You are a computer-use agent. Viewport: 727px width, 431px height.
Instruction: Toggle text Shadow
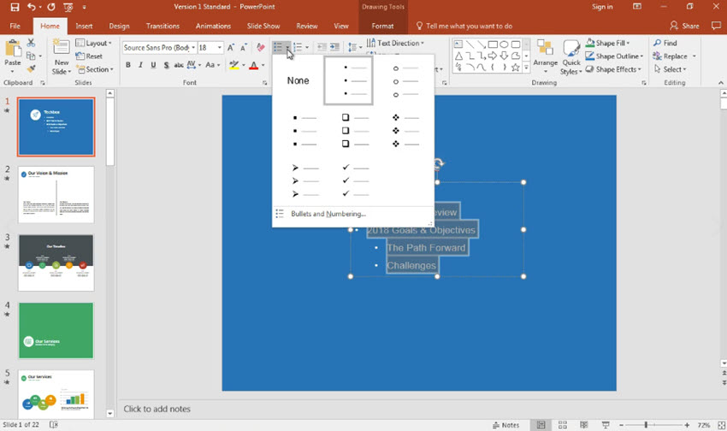point(166,65)
